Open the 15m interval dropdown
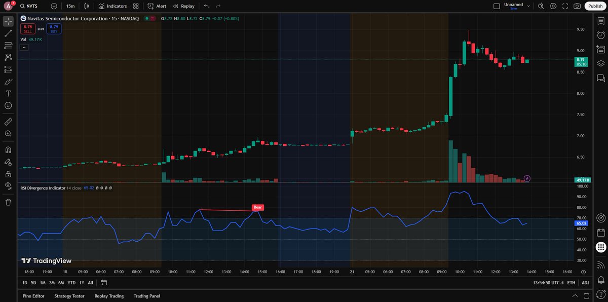 click(x=70, y=6)
